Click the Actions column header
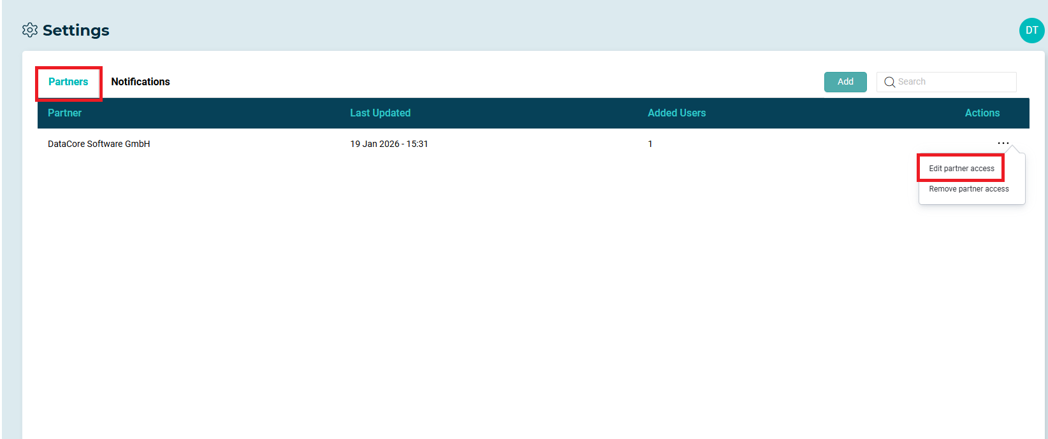 (982, 113)
